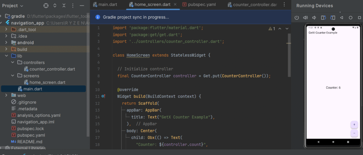This screenshot has height=155, width=363.
Task: Expand the web folder
Action: pyautogui.click(x=7, y=95)
